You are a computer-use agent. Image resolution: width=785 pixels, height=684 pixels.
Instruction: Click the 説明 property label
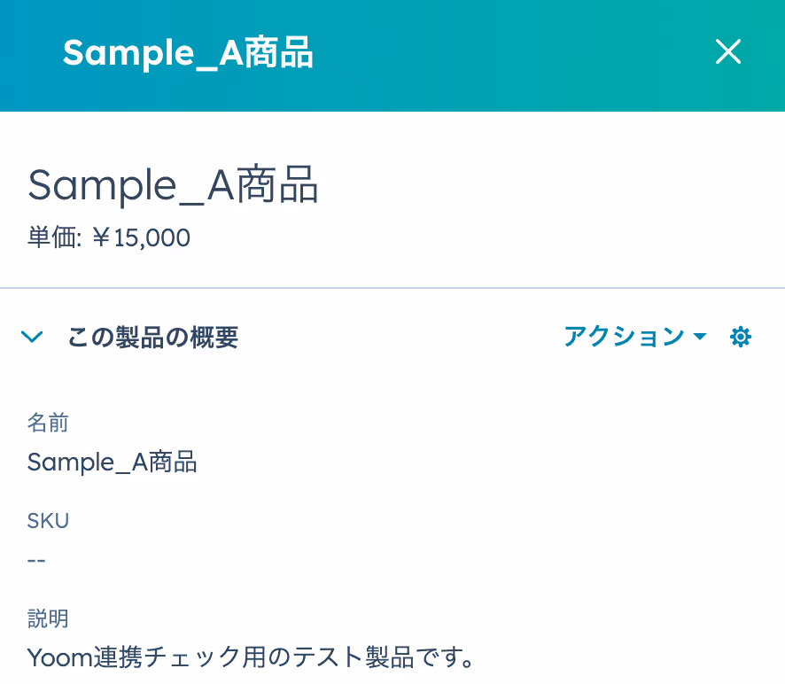coord(48,618)
